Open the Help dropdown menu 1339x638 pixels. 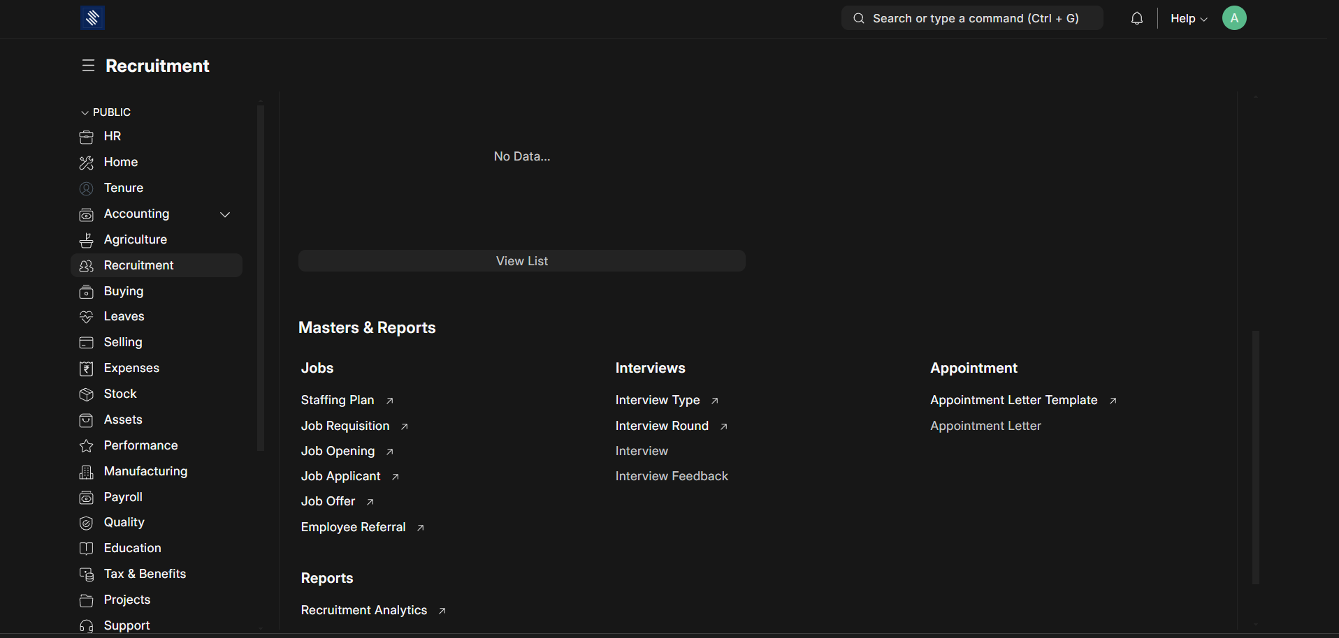pyautogui.click(x=1188, y=19)
